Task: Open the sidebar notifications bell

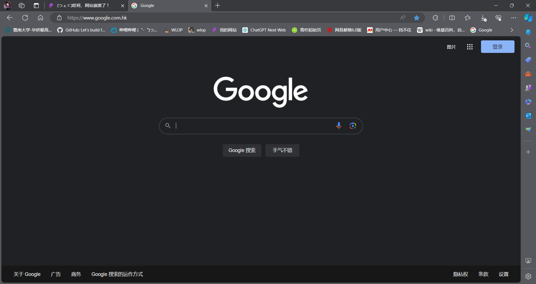Action: tap(528, 32)
